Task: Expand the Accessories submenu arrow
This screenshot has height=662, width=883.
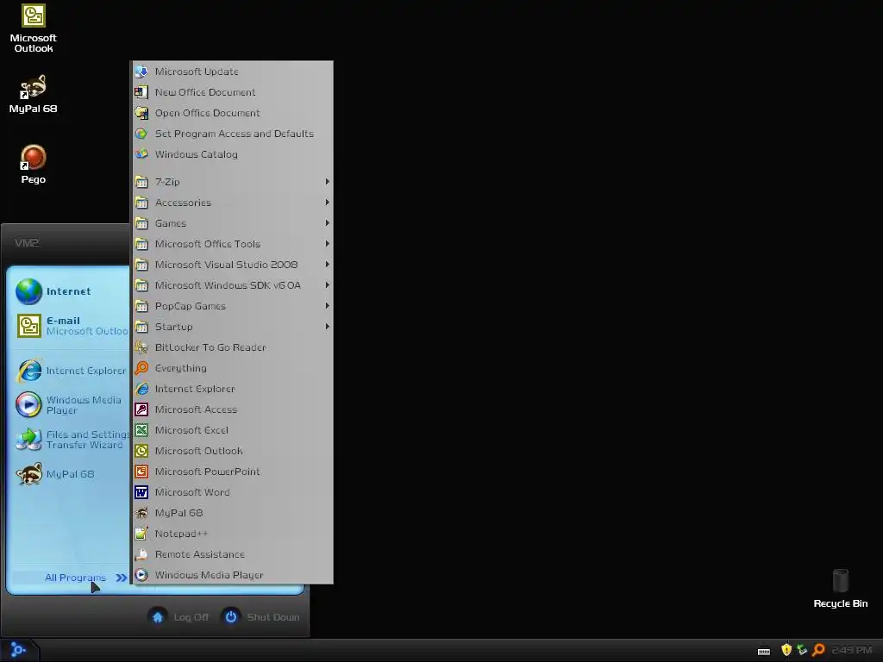Action: coord(327,203)
